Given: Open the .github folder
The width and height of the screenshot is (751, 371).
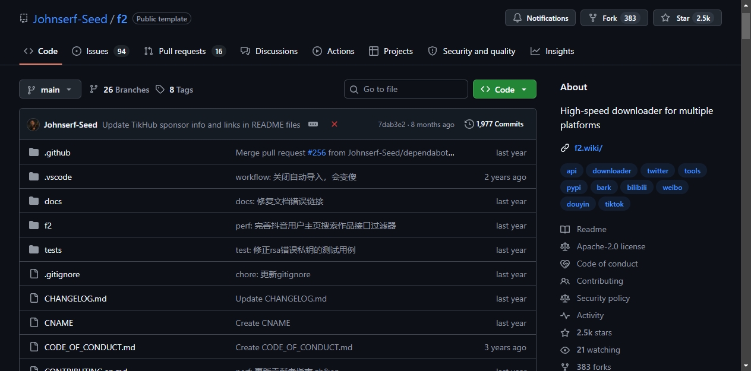Looking at the screenshot, I should coord(57,153).
